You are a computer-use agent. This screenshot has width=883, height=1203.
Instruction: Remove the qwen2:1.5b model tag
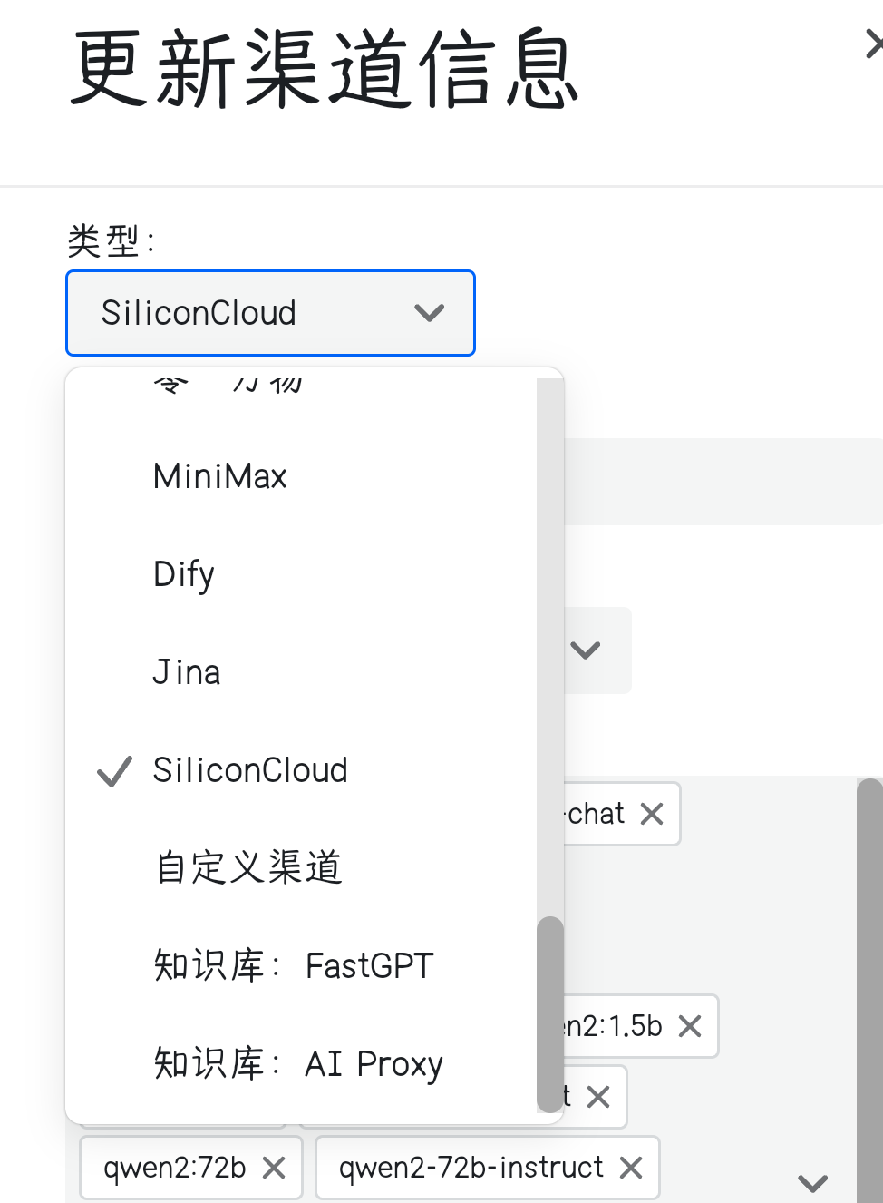click(x=690, y=1026)
